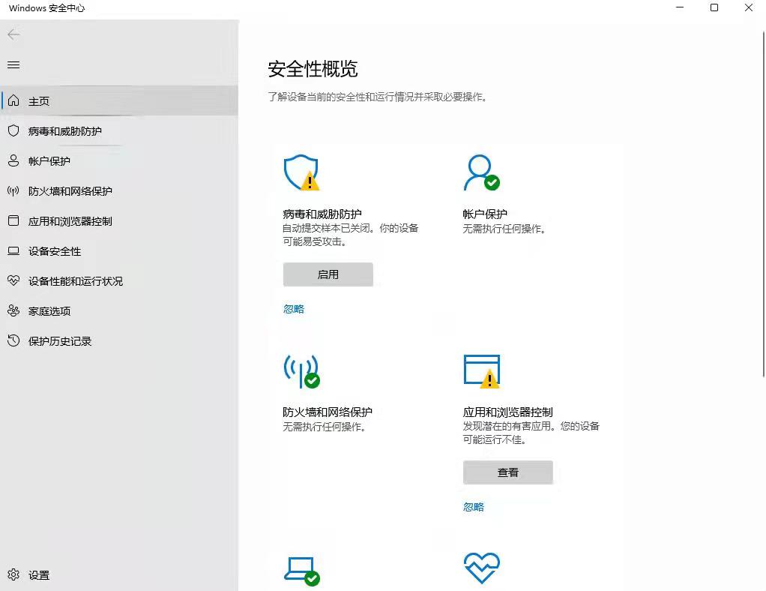Open 帐户保护 via its sidebar icon
The width and height of the screenshot is (766, 591).
pyautogui.click(x=13, y=160)
